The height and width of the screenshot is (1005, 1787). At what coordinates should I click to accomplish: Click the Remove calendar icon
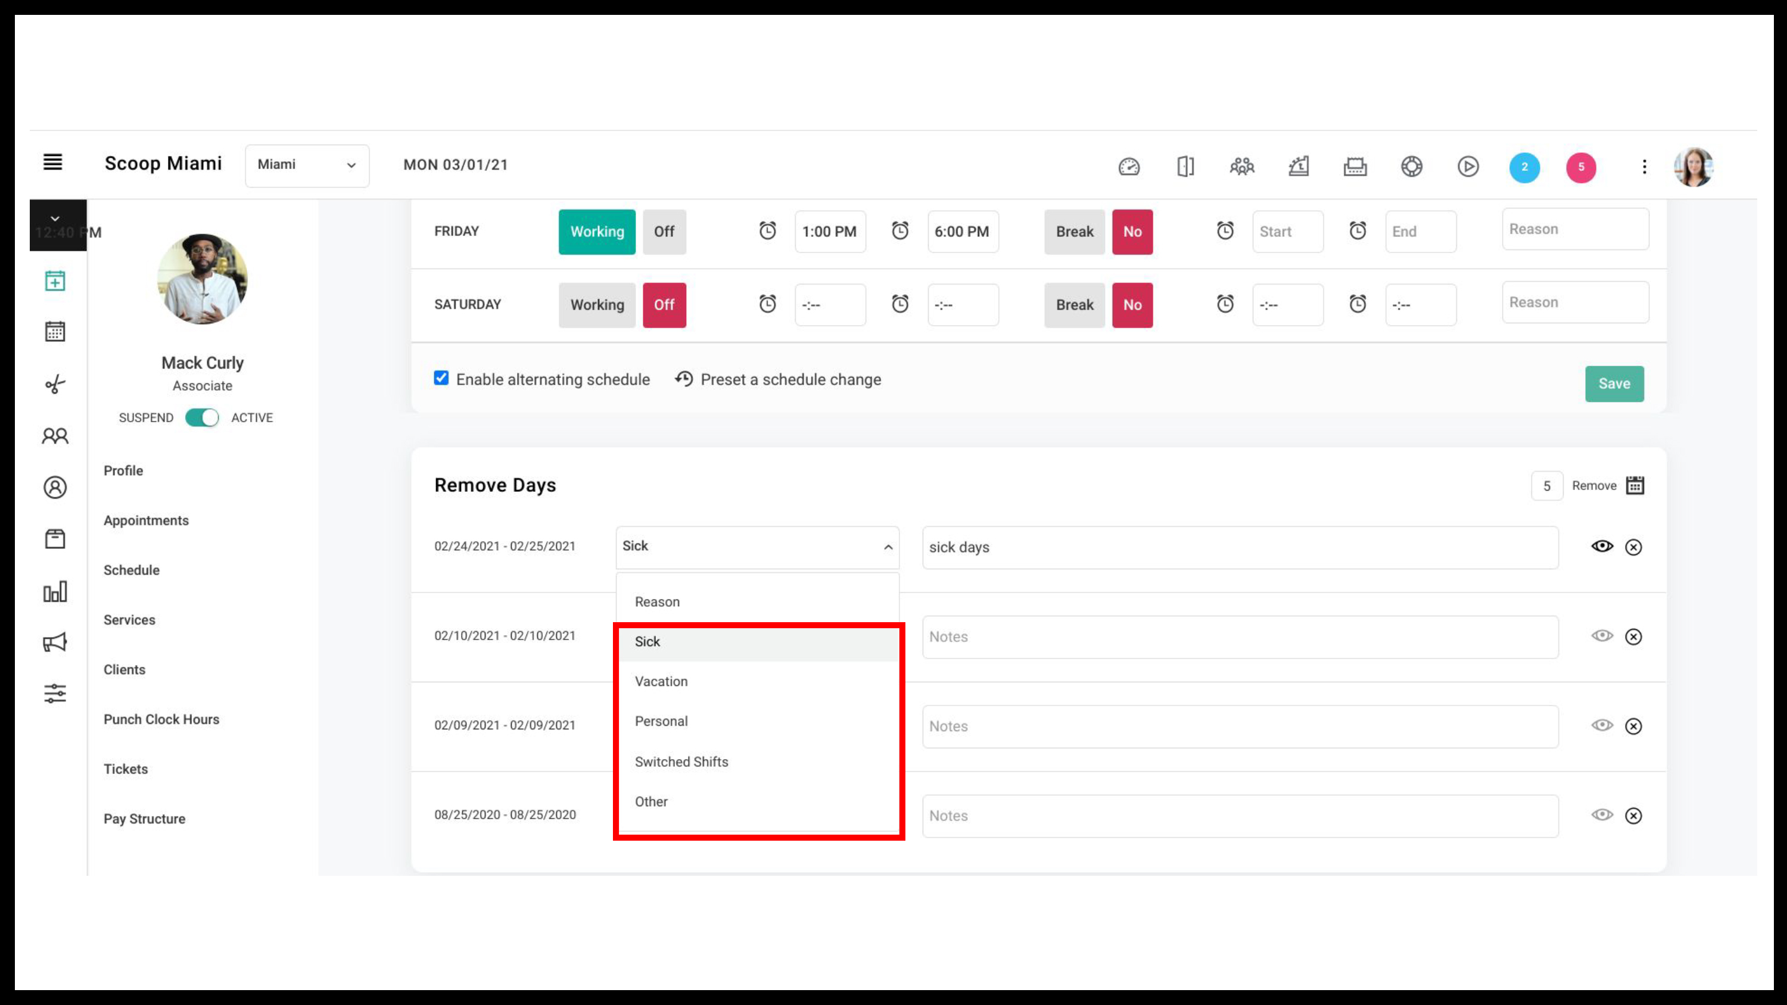click(1635, 485)
